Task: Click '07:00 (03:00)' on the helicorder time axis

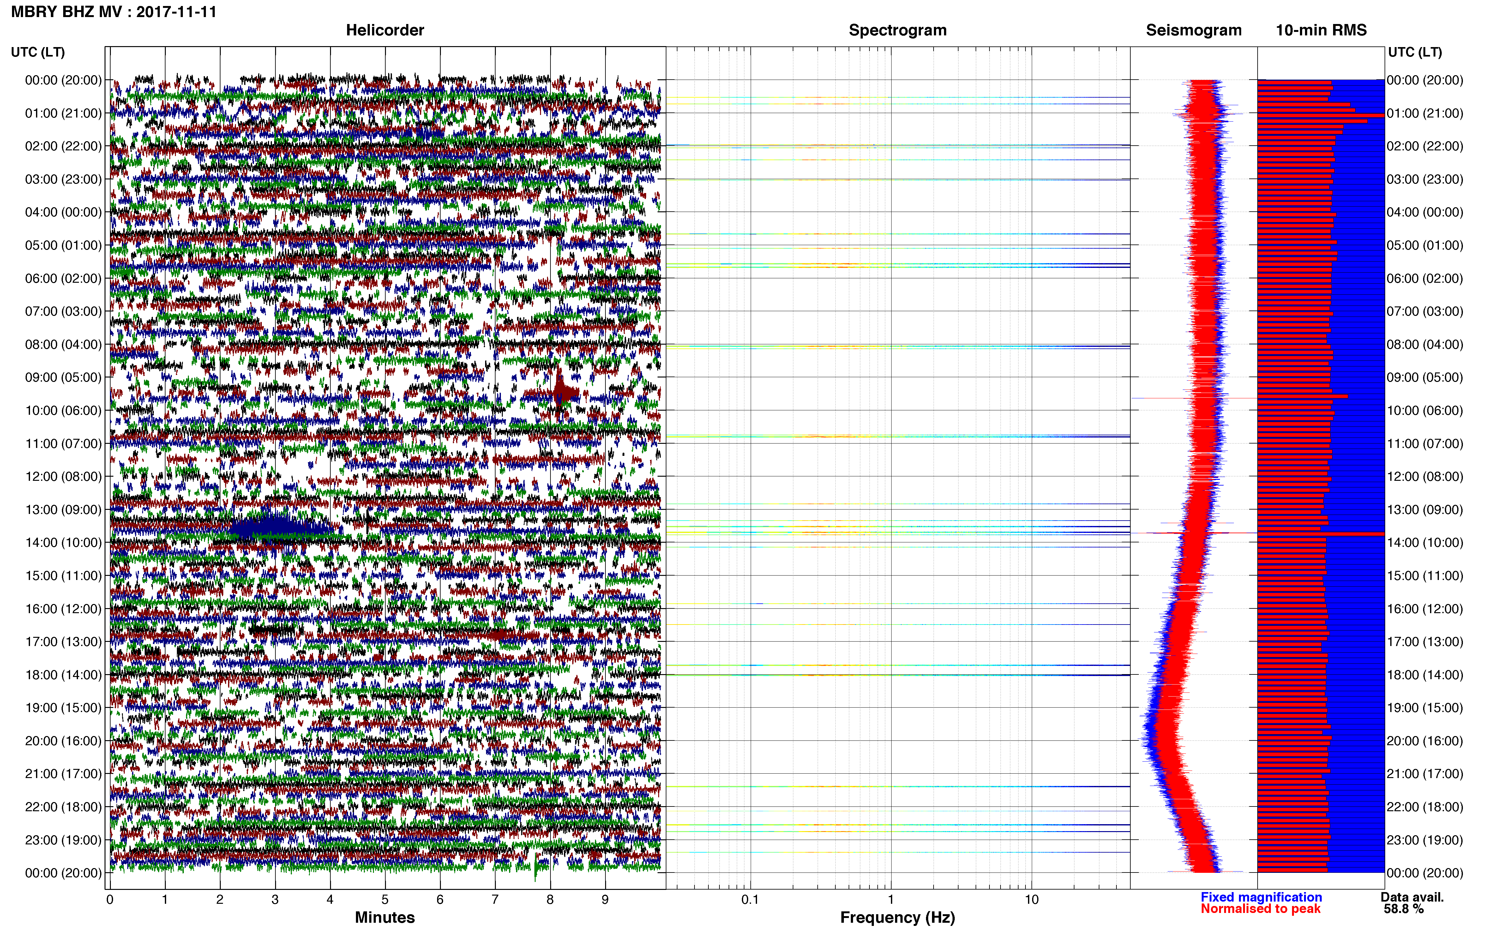Action: pos(63,311)
